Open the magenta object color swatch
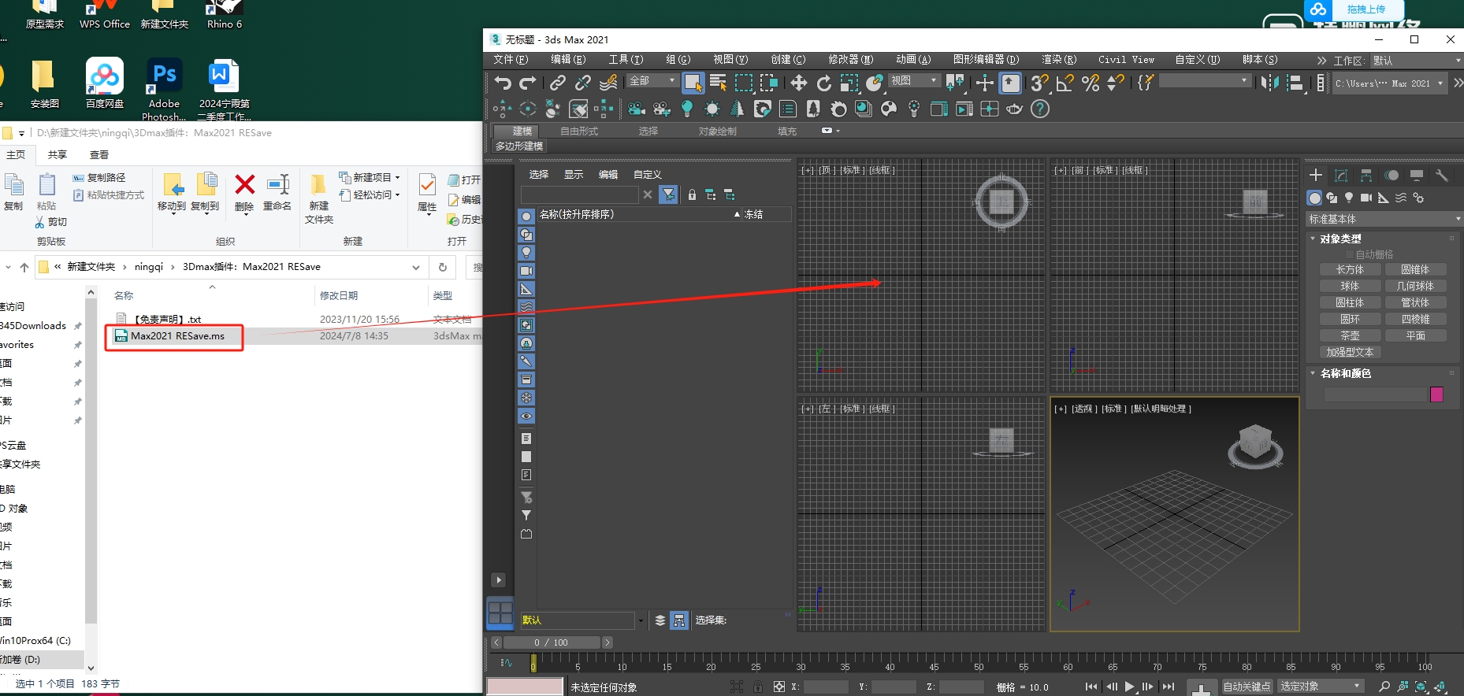The width and height of the screenshot is (1464, 696). [1436, 394]
